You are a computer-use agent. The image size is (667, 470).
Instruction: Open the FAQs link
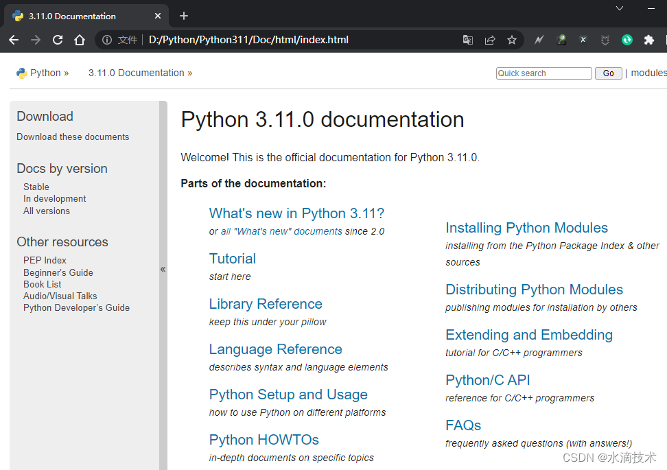click(463, 425)
